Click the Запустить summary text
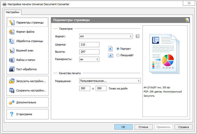197x134 pixels. (149, 96)
